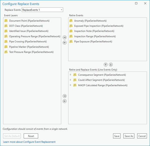Image resolution: width=150 pixels, height=146 pixels.
Task: Click the Save As button
Action: tap(129, 136)
